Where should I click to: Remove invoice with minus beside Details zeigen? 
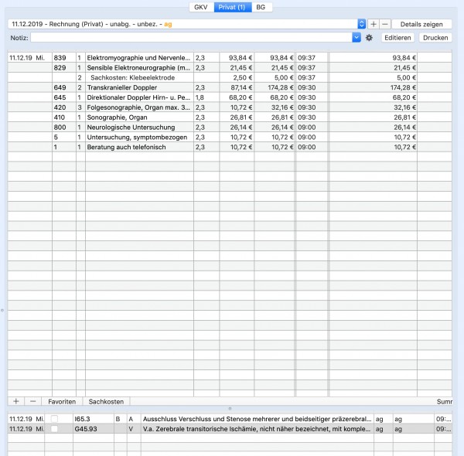pyautogui.click(x=385, y=24)
